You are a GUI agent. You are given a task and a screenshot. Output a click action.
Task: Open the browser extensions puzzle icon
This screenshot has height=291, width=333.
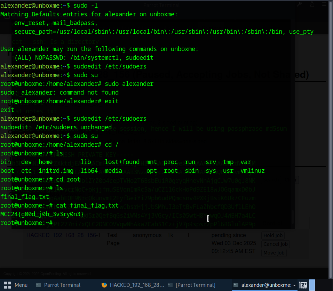click(x=312, y=5)
